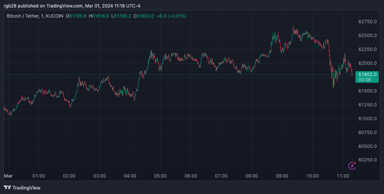This screenshot has width=384, height=194.
Task: Click the 62750.0 price axis label
Action: coord(367,22)
